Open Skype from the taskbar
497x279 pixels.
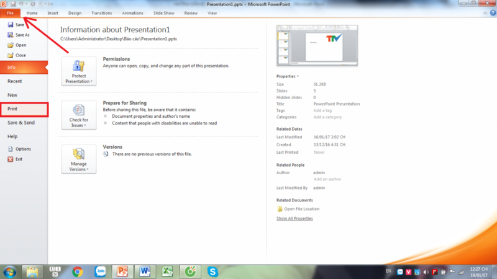coord(212,272)
